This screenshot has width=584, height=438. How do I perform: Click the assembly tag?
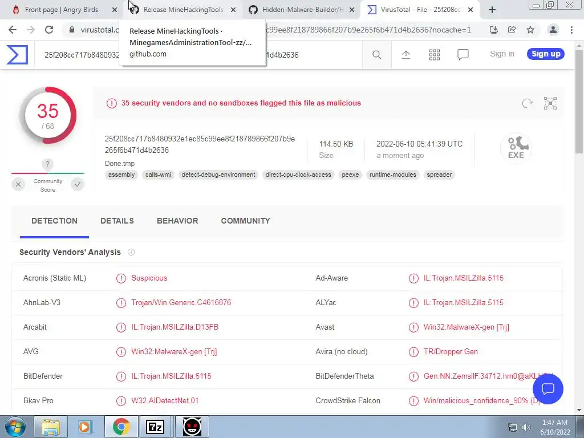coord(121,175)
